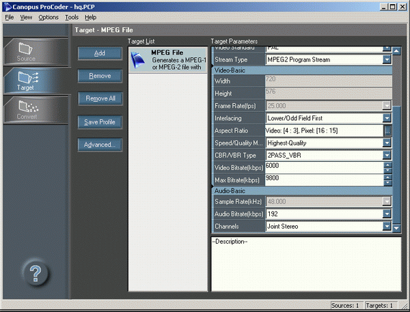Open the Convert panel tab

[x=36, y=109]
